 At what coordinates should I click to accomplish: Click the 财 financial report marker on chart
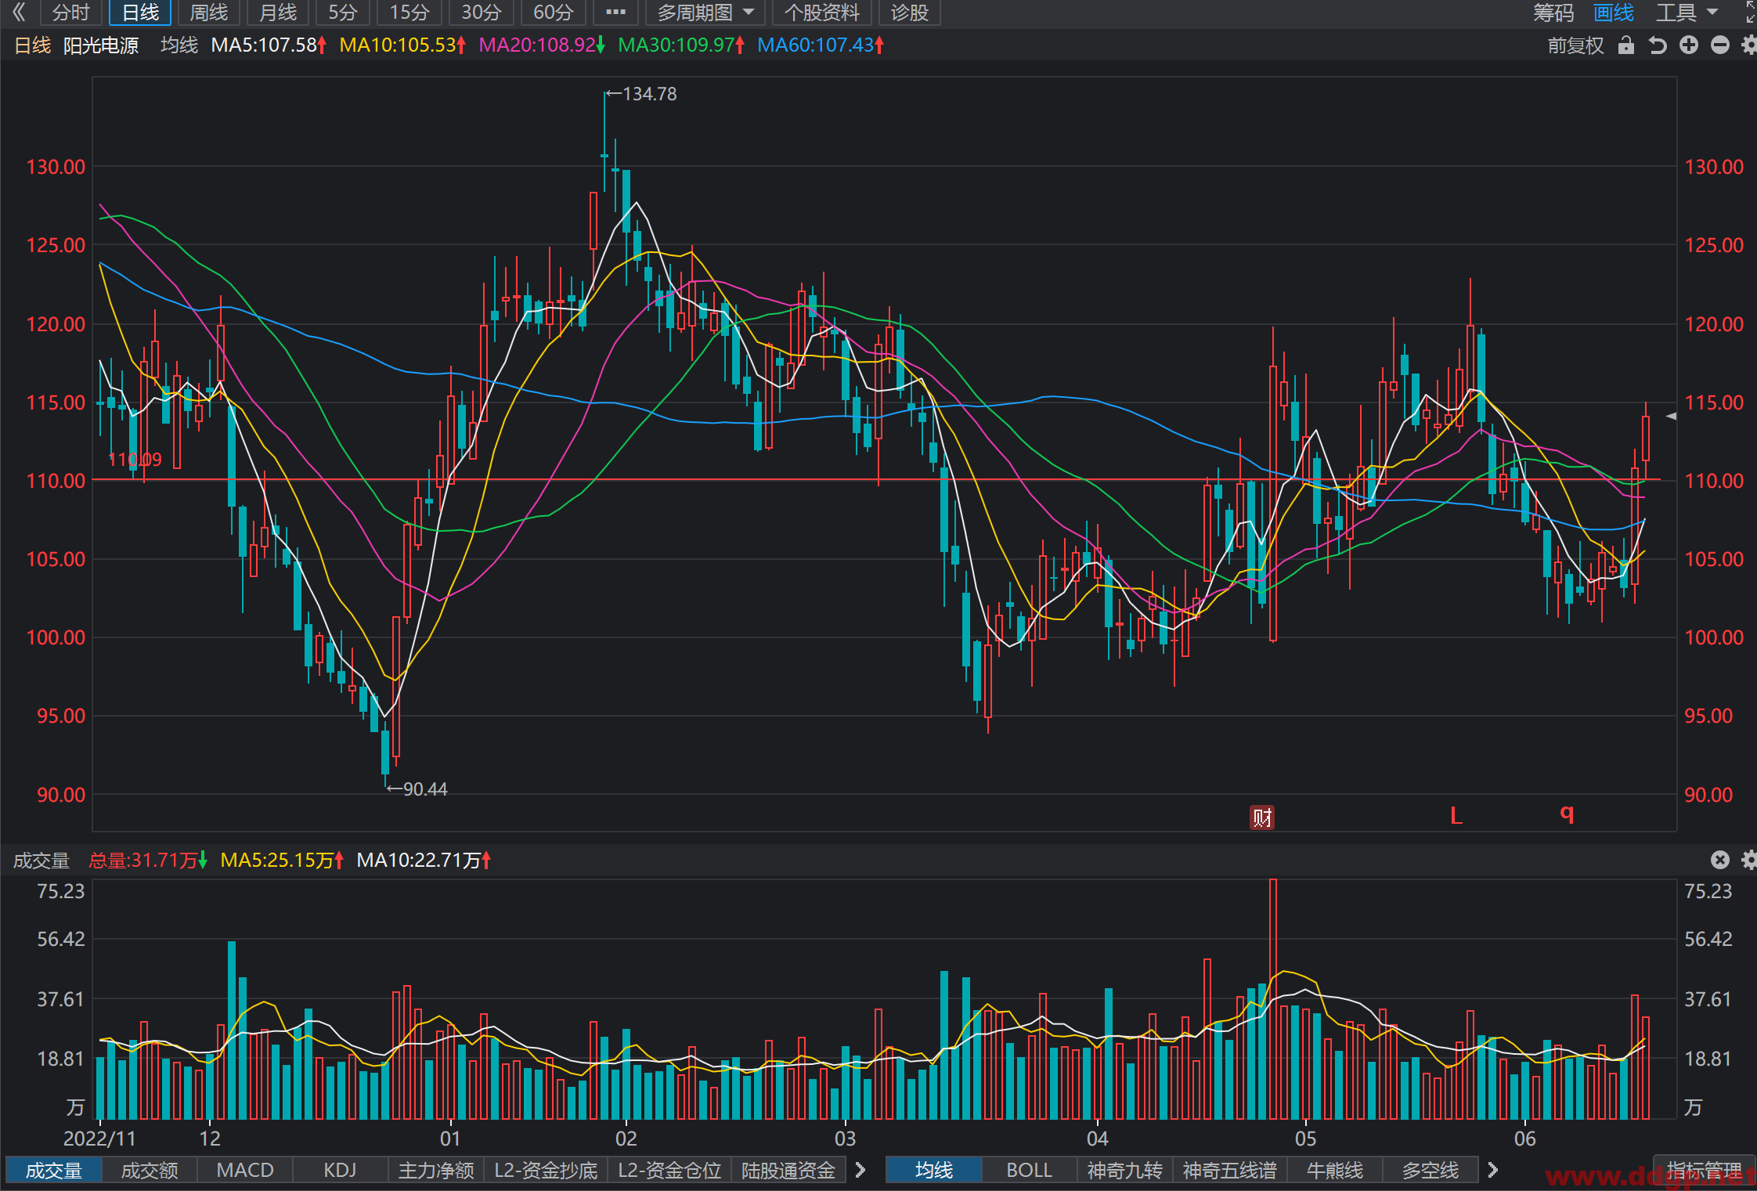coord(1261,817)
